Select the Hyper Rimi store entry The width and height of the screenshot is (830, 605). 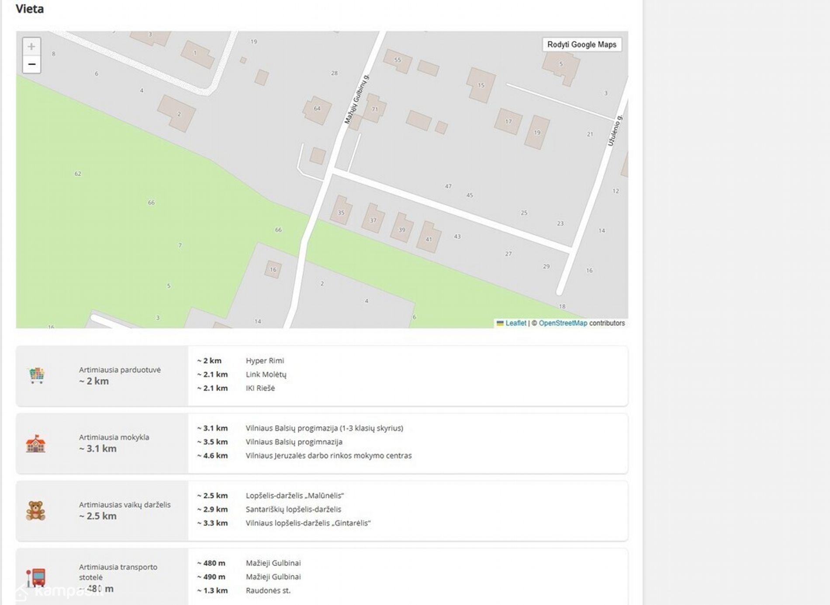(x=265, y=361)
